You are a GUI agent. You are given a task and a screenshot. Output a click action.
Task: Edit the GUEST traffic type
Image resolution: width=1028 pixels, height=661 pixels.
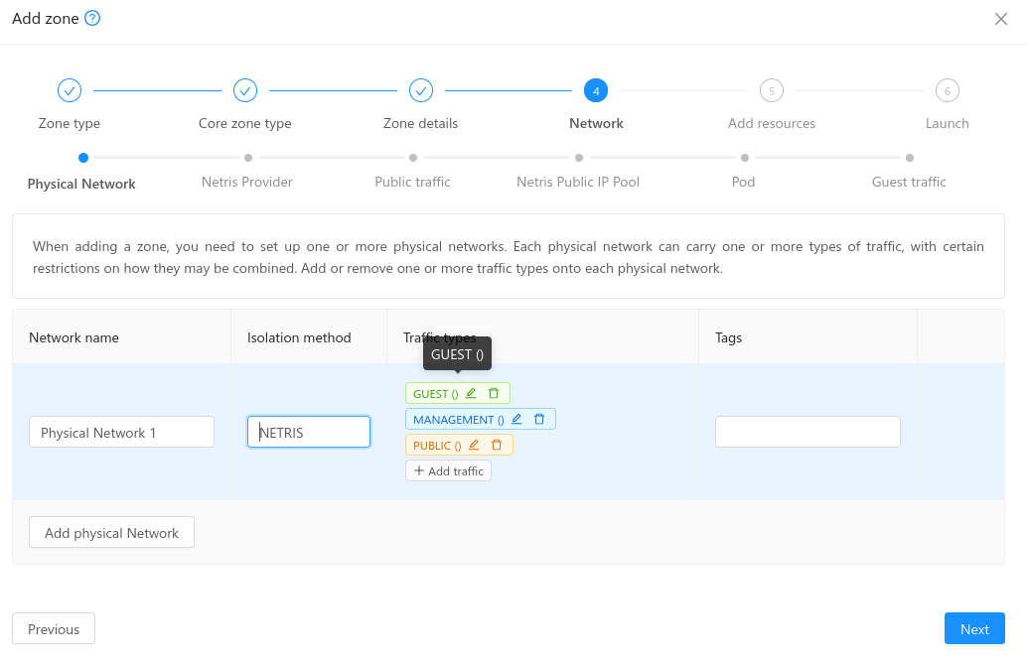(x=471, y=394)
